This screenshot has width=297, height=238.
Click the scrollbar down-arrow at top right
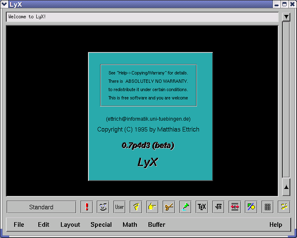286,17
